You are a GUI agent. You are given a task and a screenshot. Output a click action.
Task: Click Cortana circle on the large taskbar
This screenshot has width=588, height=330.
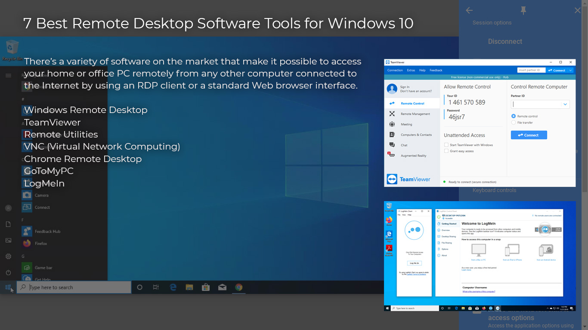click(139, 287)
